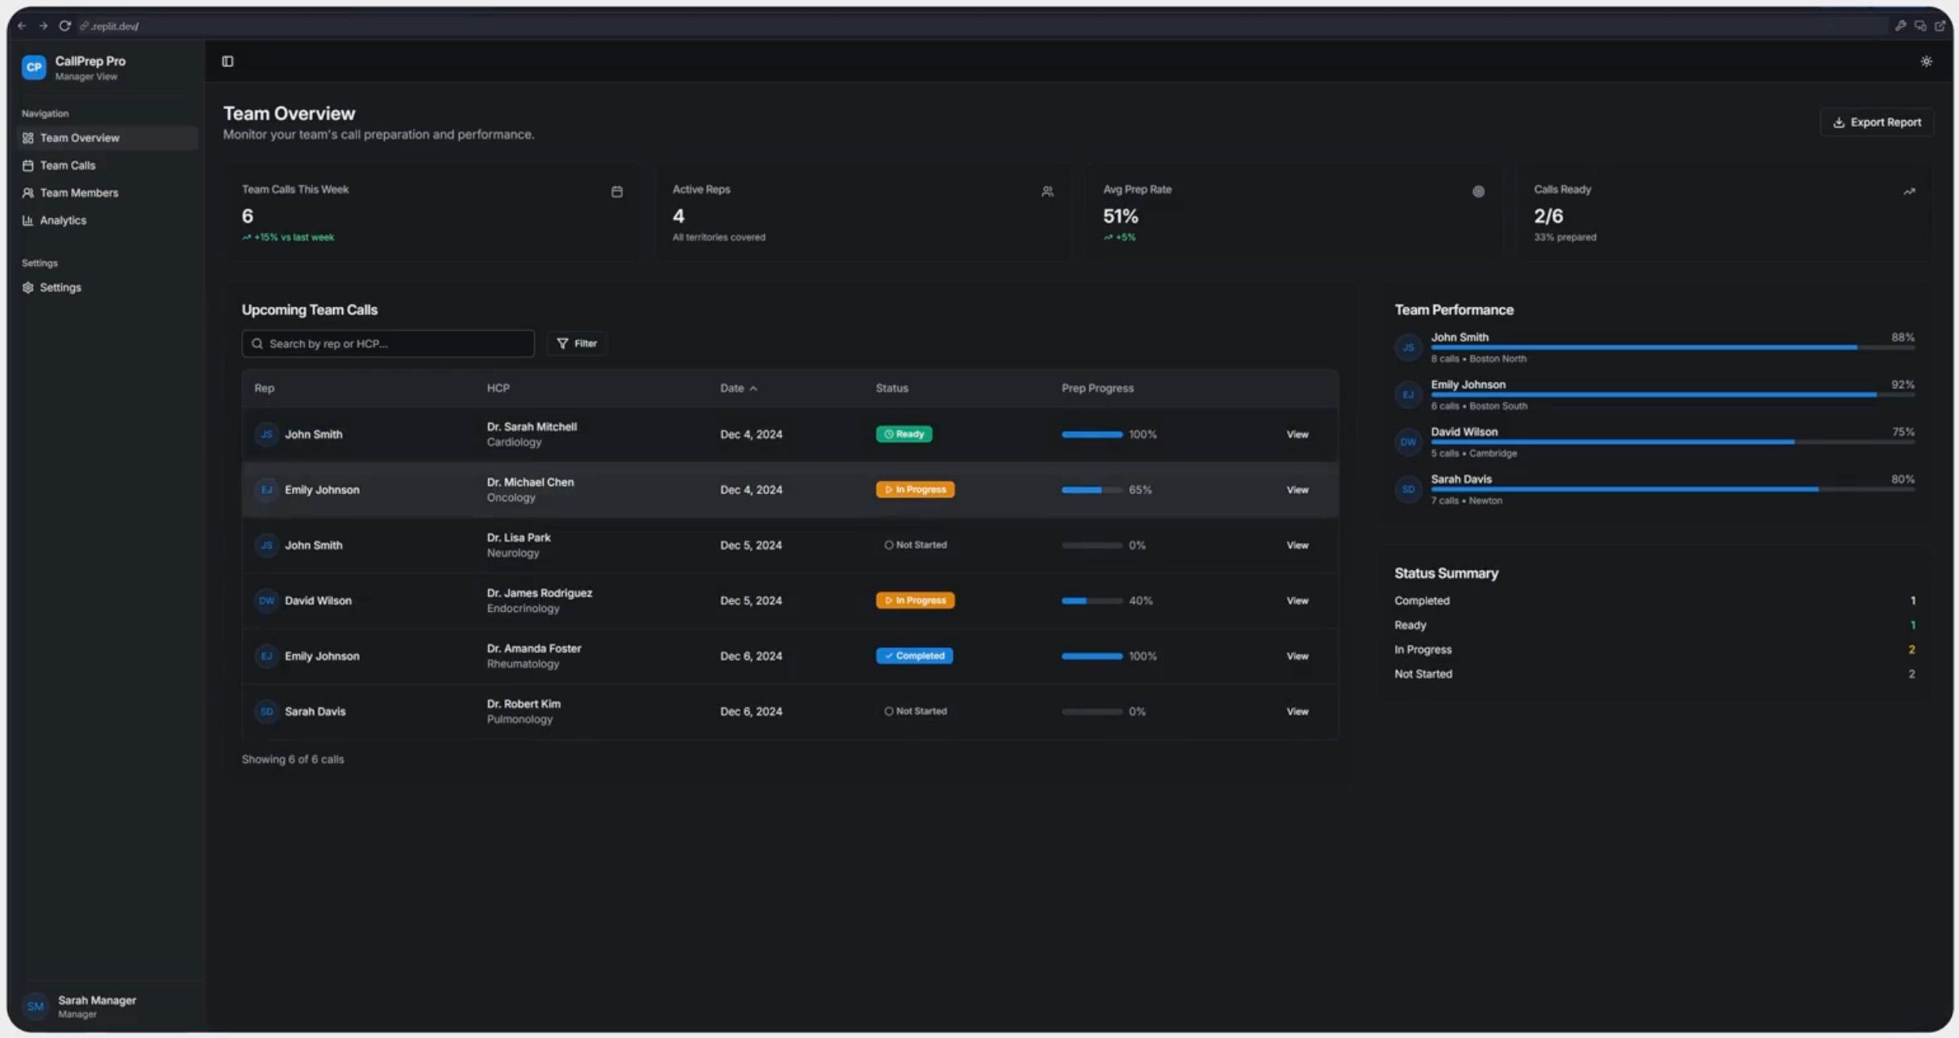Viewport: 1959px width, 1038px height.
Task: Click Sarah Manager's SM avatar
Action: click(x=35, y=1006)
